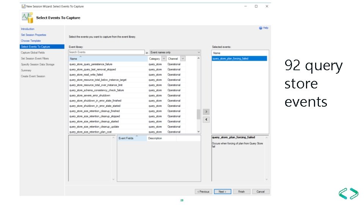364x205 pixels.
Task: Close the New Session Wizard window
Action: (267, 6)
